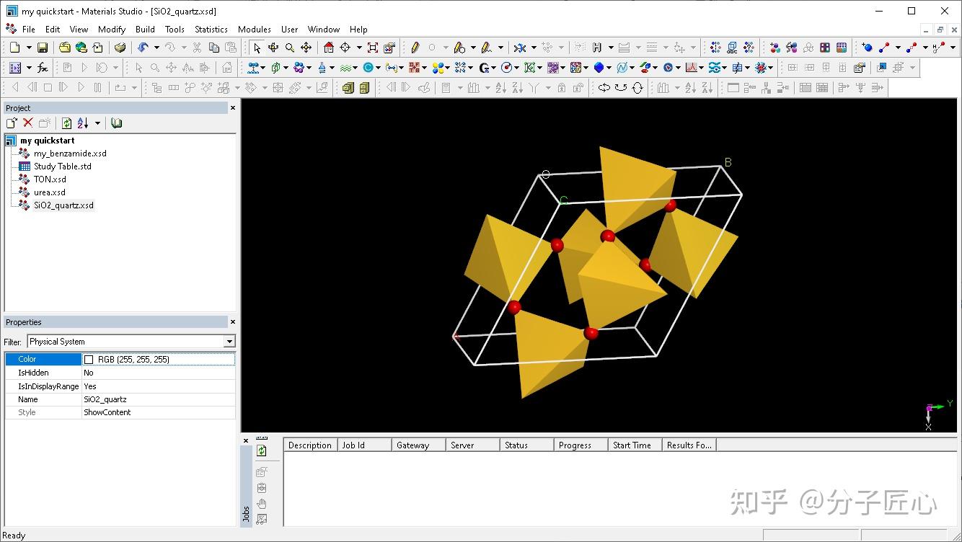Select the Sketch Atom pencil tool
Viewport: 962px width, 542px height.
pyautogui.click(x=415, y=48)
